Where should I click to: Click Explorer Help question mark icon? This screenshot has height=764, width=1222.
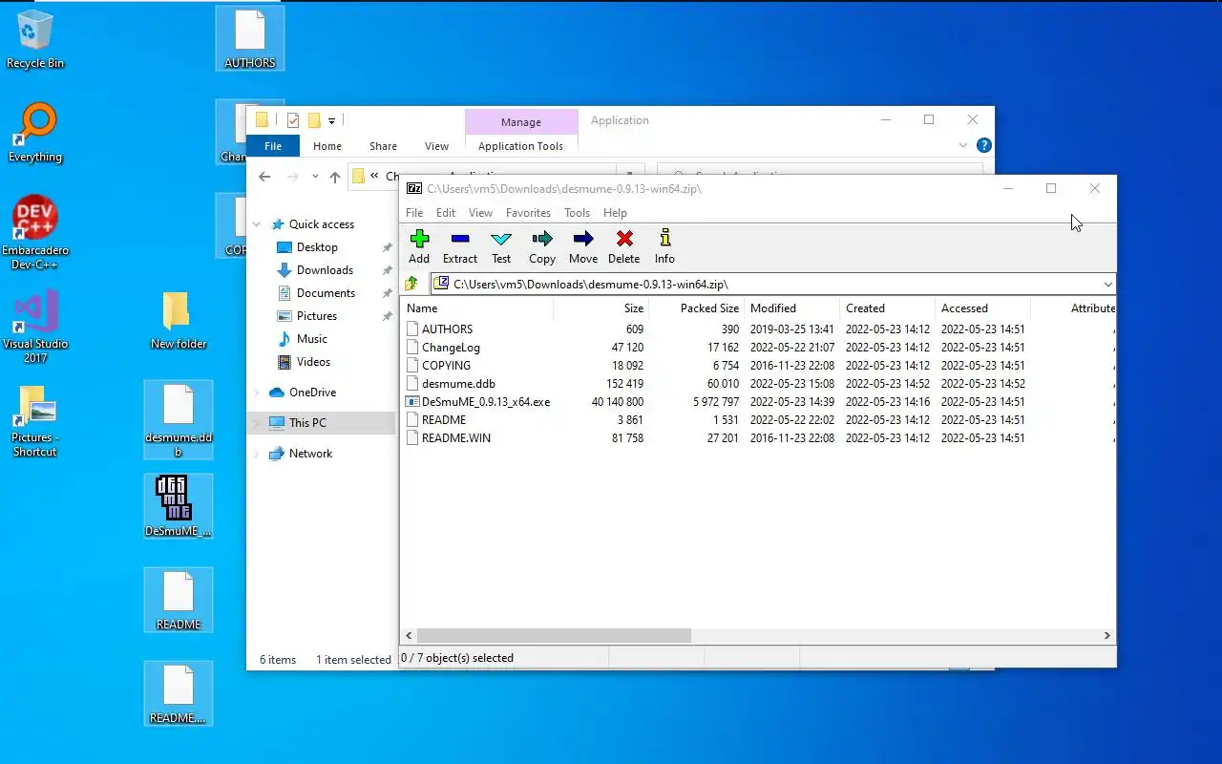click(984, 146)
